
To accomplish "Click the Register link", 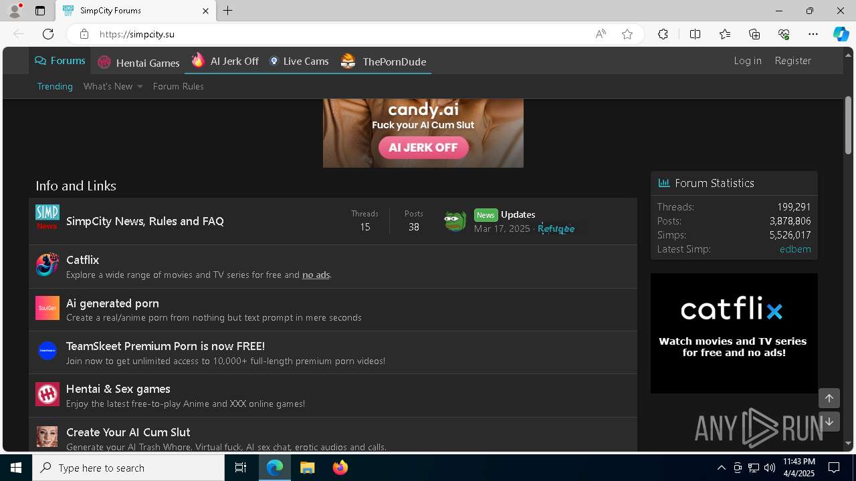I will tap(792, 60).
